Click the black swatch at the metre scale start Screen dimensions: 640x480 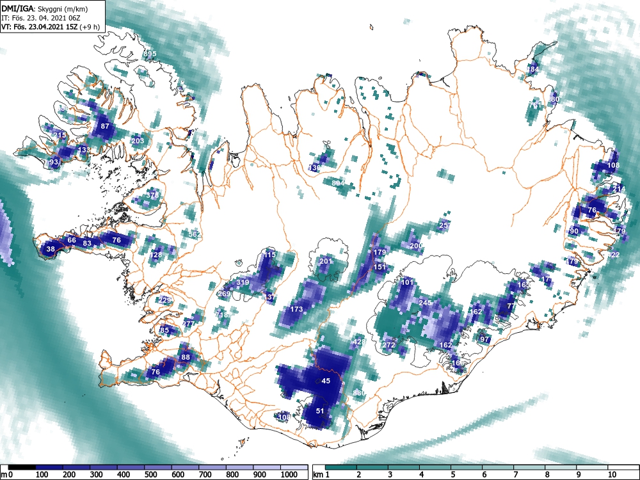[22, 467]
